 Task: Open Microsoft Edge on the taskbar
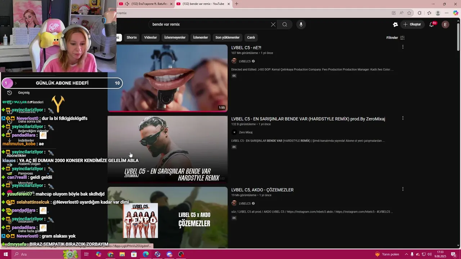click(x=146, y=254)
